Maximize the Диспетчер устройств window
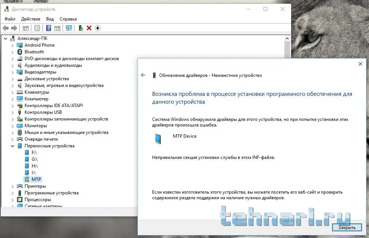 click(265, 9)
